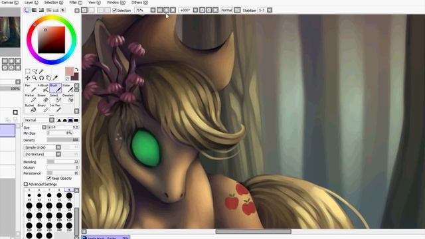Open the Filter menu
This screenshot has height=239, width=425.
[75, 3]
